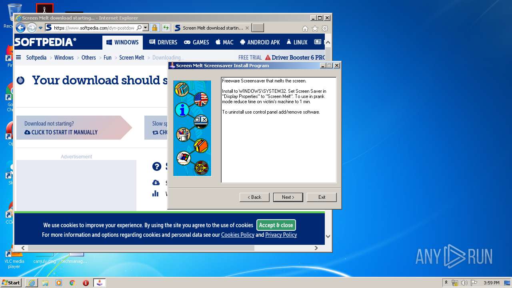Click the Others breadcrumb link
512x288 pixels.
88,58
